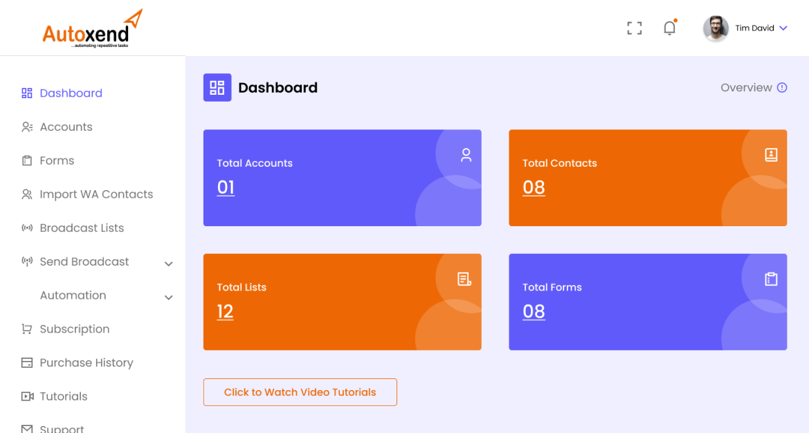Click the purple Dashboard header icon
This screenshot has width=809, height=433.
pyautogui.click(x=217, y=88)
